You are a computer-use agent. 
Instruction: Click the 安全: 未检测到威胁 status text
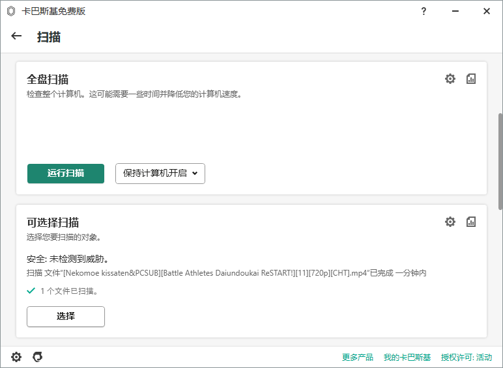pos(68,259)
